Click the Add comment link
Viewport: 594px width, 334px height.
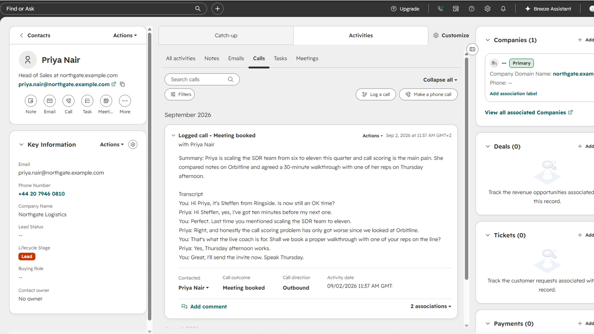[x=204, y=307]
